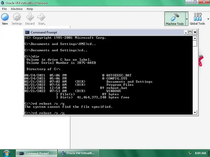Click the last prompt line 'rd reboot /s /q'
Image resolution: width=210 pixels, height=157 pixels.
(45, 113)
